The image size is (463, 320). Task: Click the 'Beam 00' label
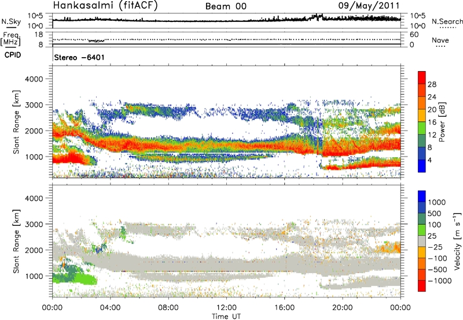point(226,6)
